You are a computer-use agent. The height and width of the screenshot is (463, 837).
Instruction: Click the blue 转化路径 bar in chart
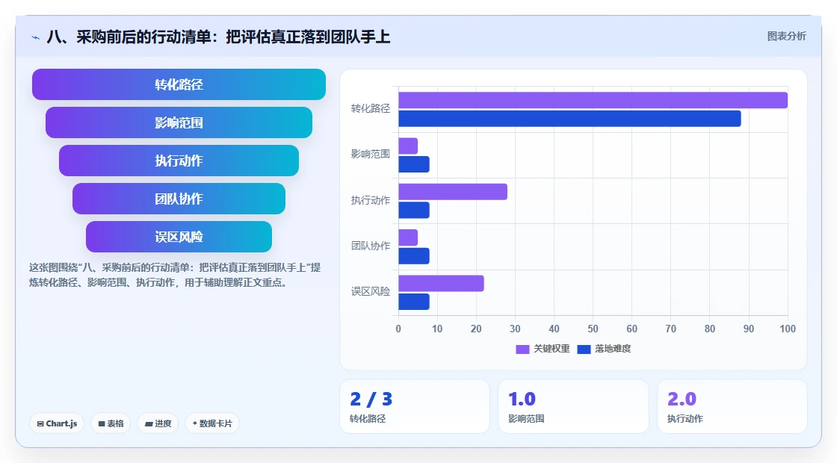(569, 119)
